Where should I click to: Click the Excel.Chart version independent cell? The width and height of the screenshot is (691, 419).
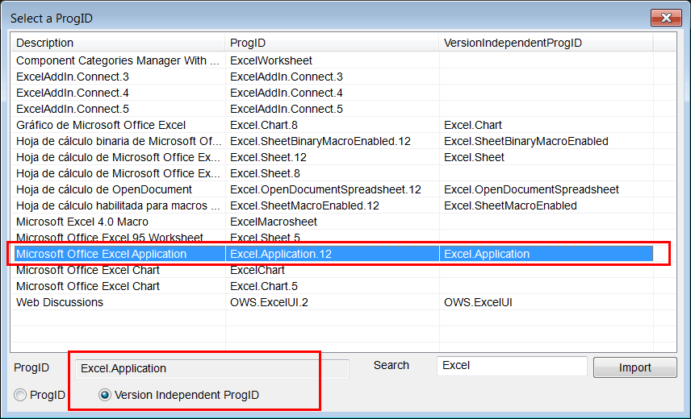tap(546, 125)
